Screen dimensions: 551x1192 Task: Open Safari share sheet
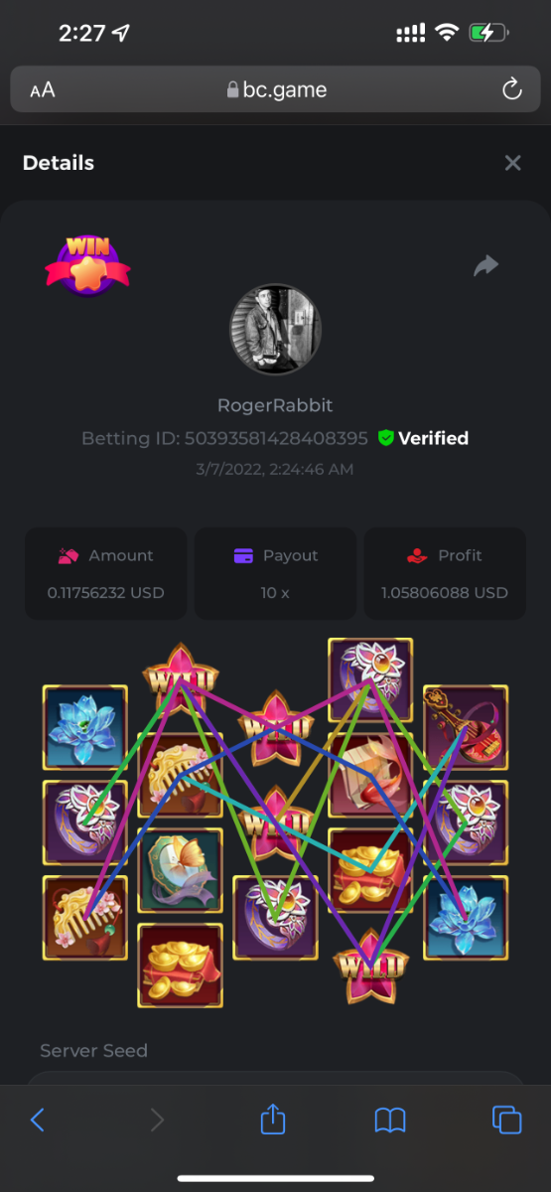(273, 1119)
